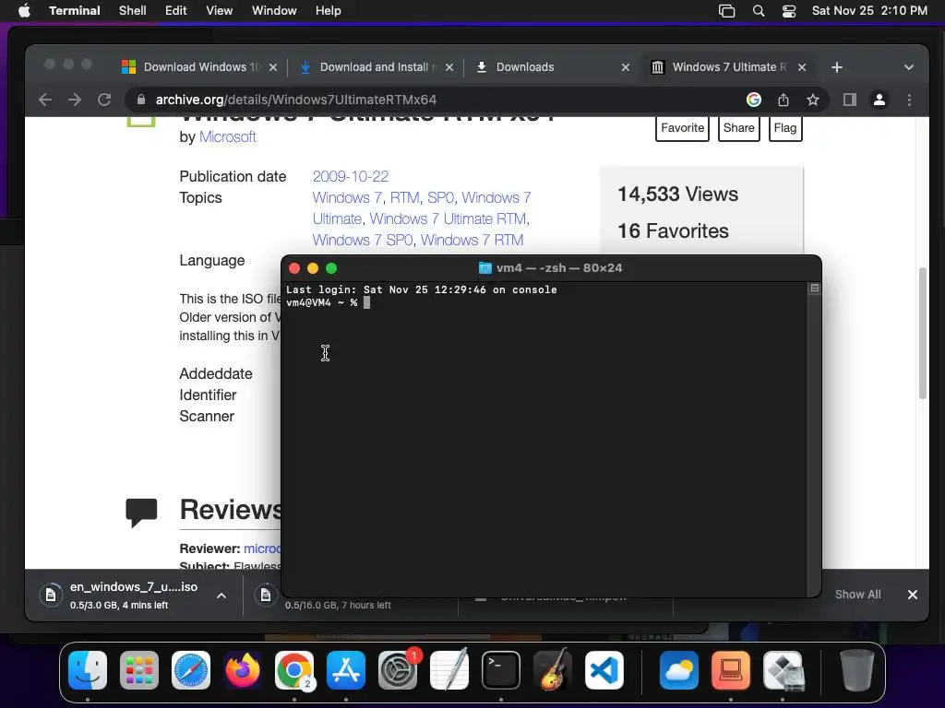
Task: Reload the archive.org page
Action: [104, 100]
